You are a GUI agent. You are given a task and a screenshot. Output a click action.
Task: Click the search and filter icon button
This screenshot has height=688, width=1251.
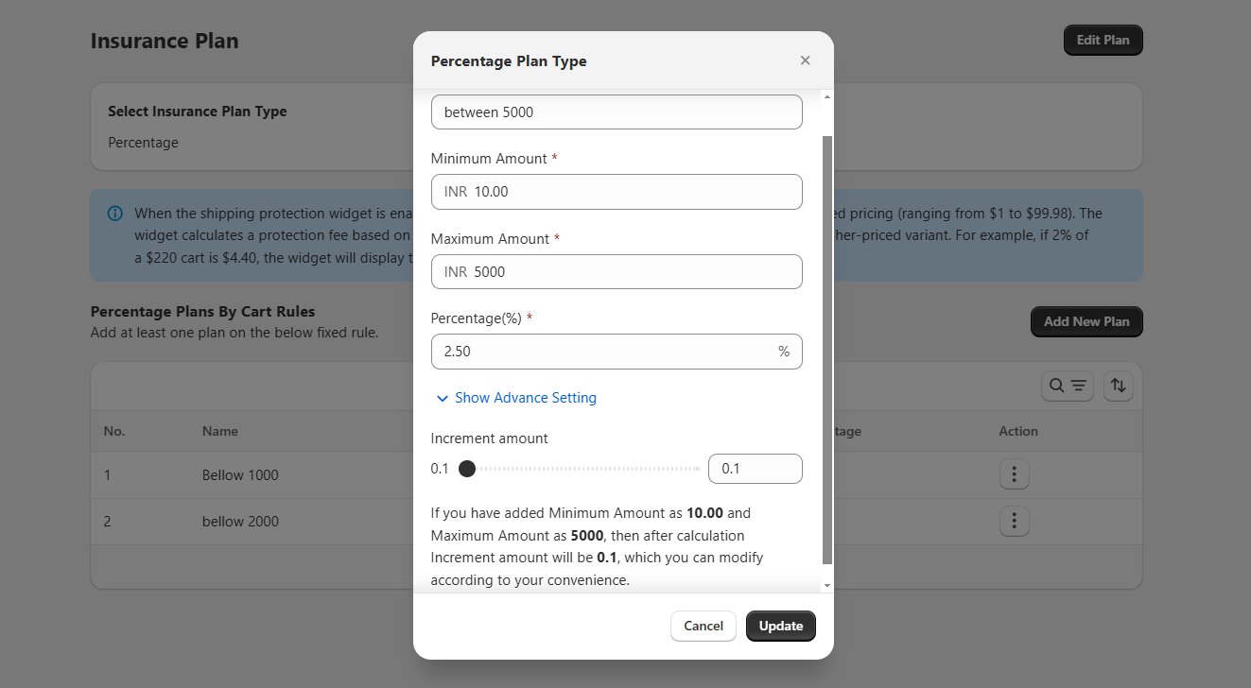[1068, 386]
